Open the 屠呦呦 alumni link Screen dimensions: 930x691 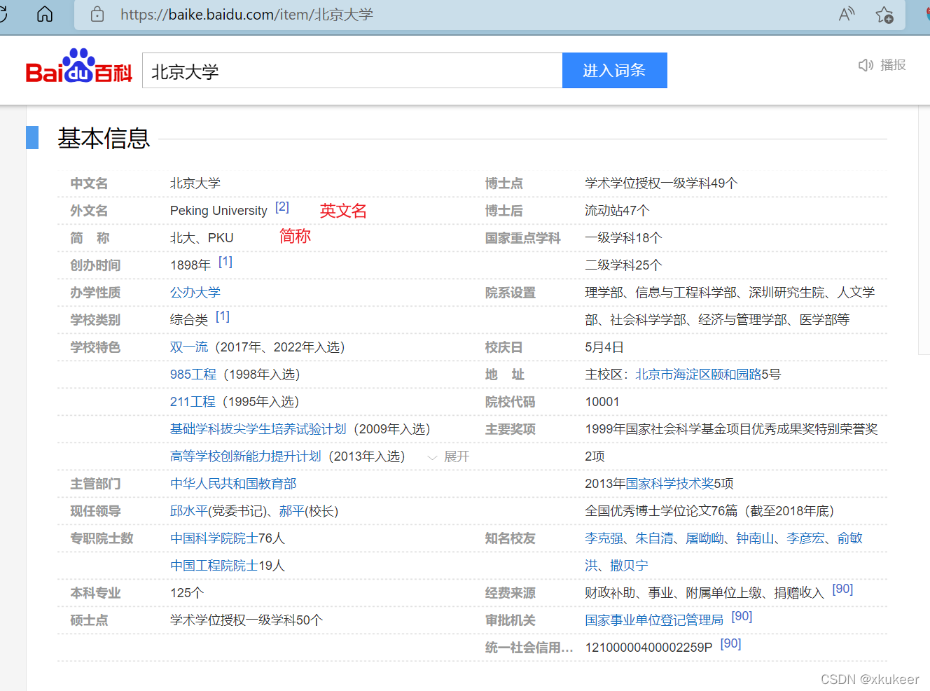click(x=705, y=538)
